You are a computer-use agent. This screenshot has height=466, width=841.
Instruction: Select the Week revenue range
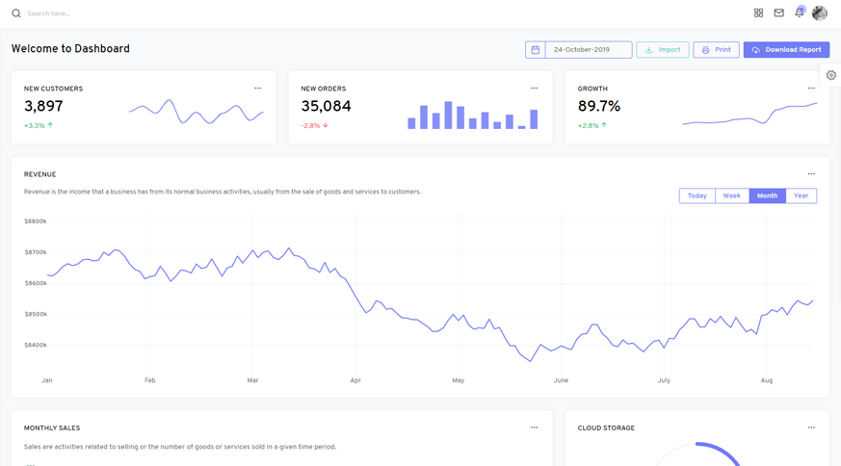732,195
